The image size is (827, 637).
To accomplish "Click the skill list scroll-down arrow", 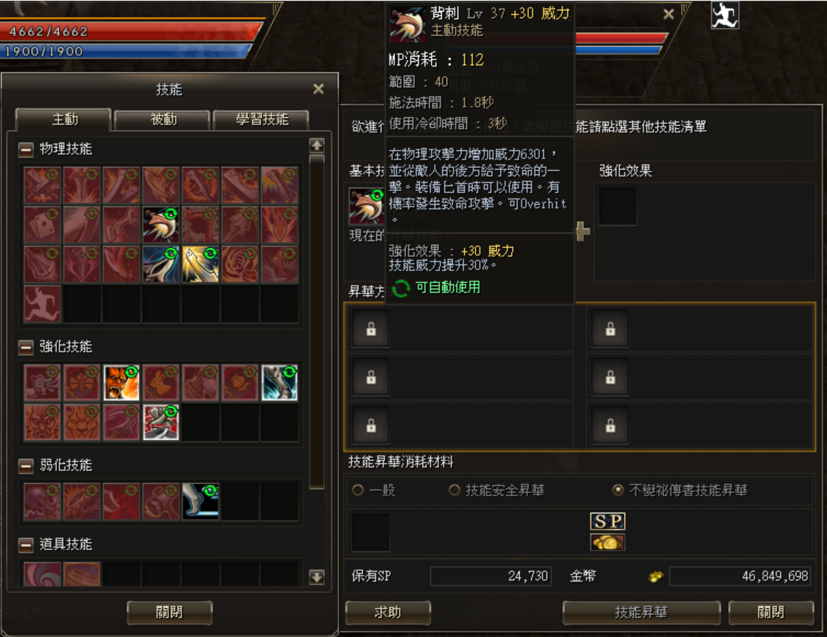I will tap(316, 577).
